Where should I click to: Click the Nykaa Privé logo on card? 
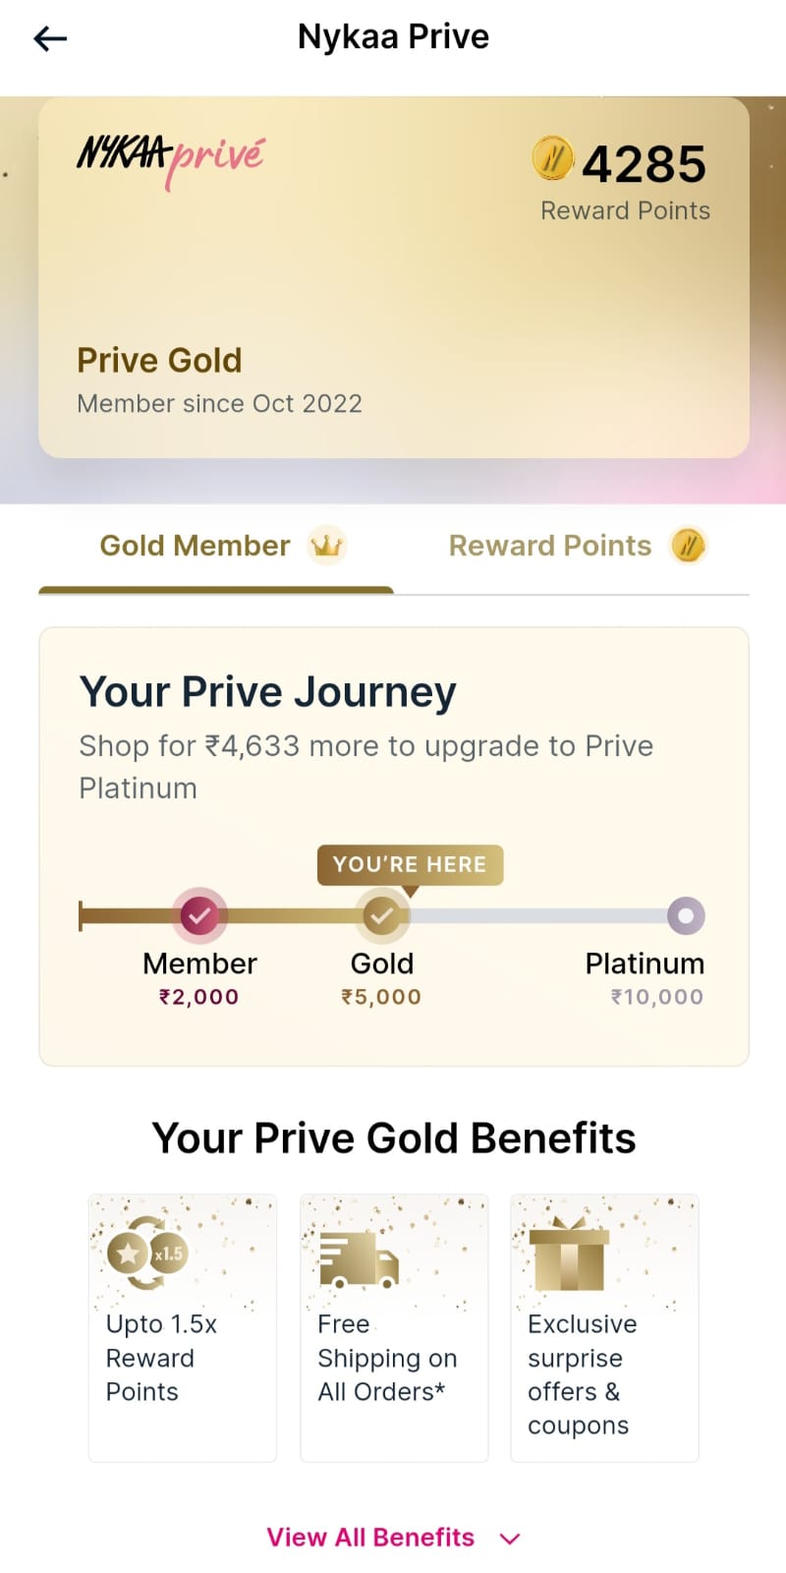pos(171,159)
